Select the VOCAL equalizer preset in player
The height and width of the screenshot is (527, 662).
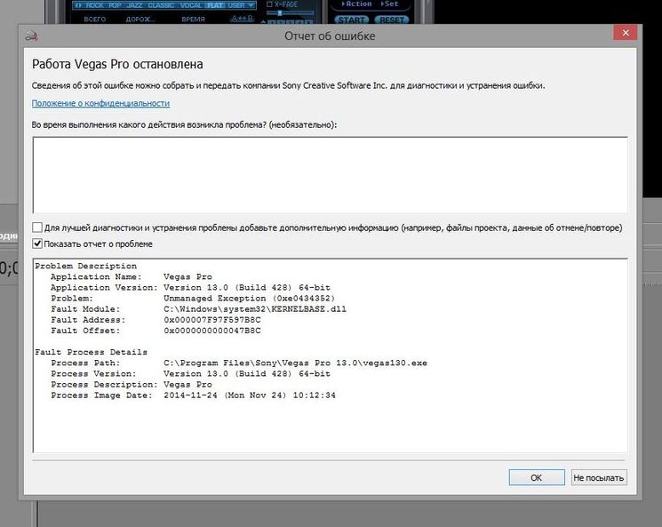coord(191,5)
